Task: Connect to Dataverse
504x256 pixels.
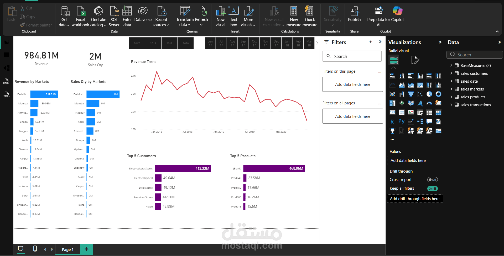Action: pos(143,14)
